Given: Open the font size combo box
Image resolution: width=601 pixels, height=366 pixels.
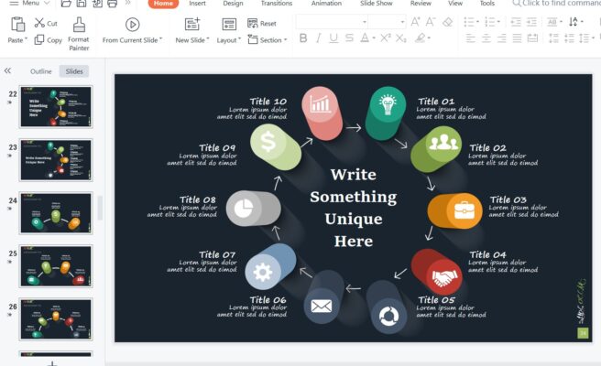Looking at the screenshot, I should pos(387,22).
